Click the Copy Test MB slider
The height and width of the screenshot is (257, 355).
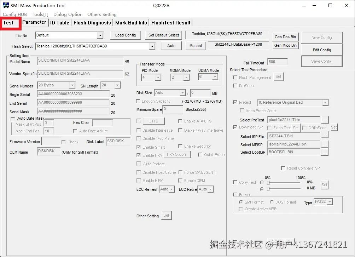coord(284,189)
